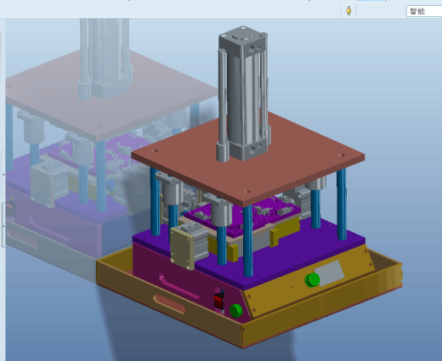Open the 智能 selection filter dropdown
The width and height of the screenshot is (442, 361).
(424, 11)
